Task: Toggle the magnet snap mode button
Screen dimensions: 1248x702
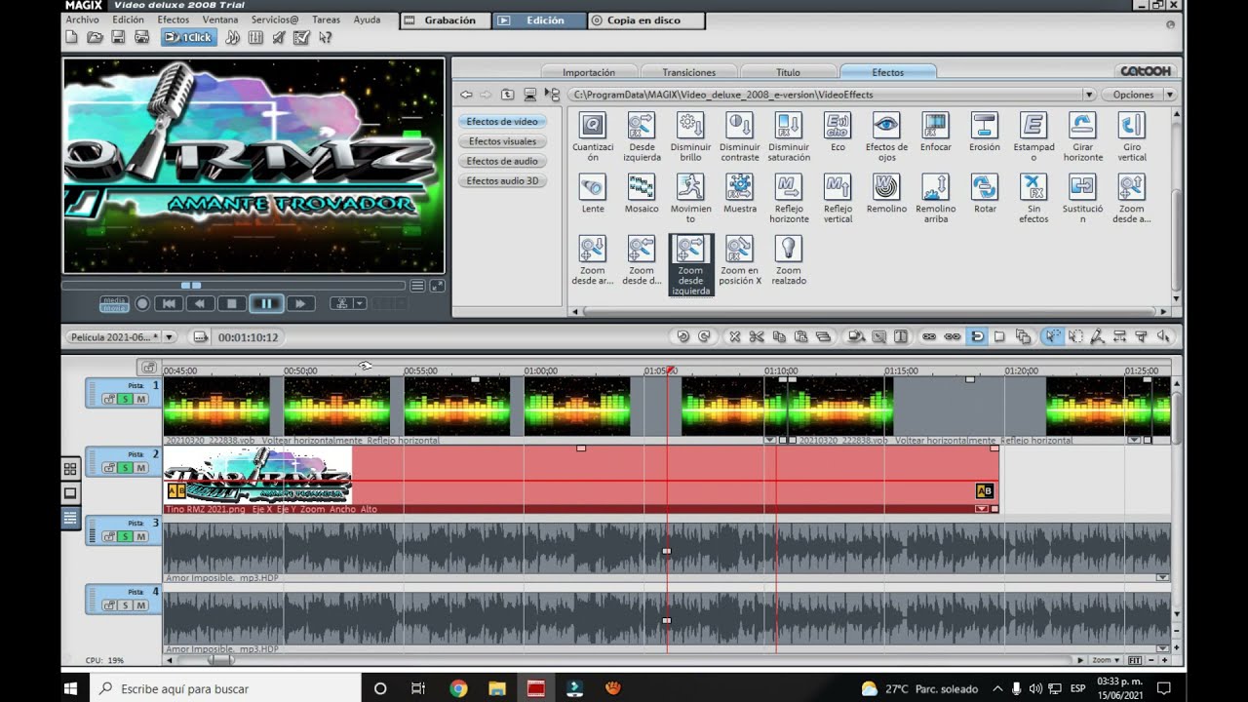Action: pyautogui.click(x=976, y=336)
